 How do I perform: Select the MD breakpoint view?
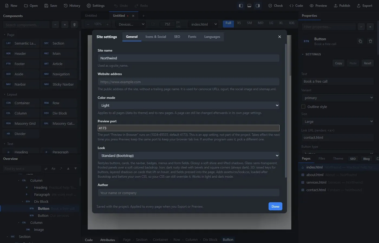pyautogui.click(x=260, y=23)
